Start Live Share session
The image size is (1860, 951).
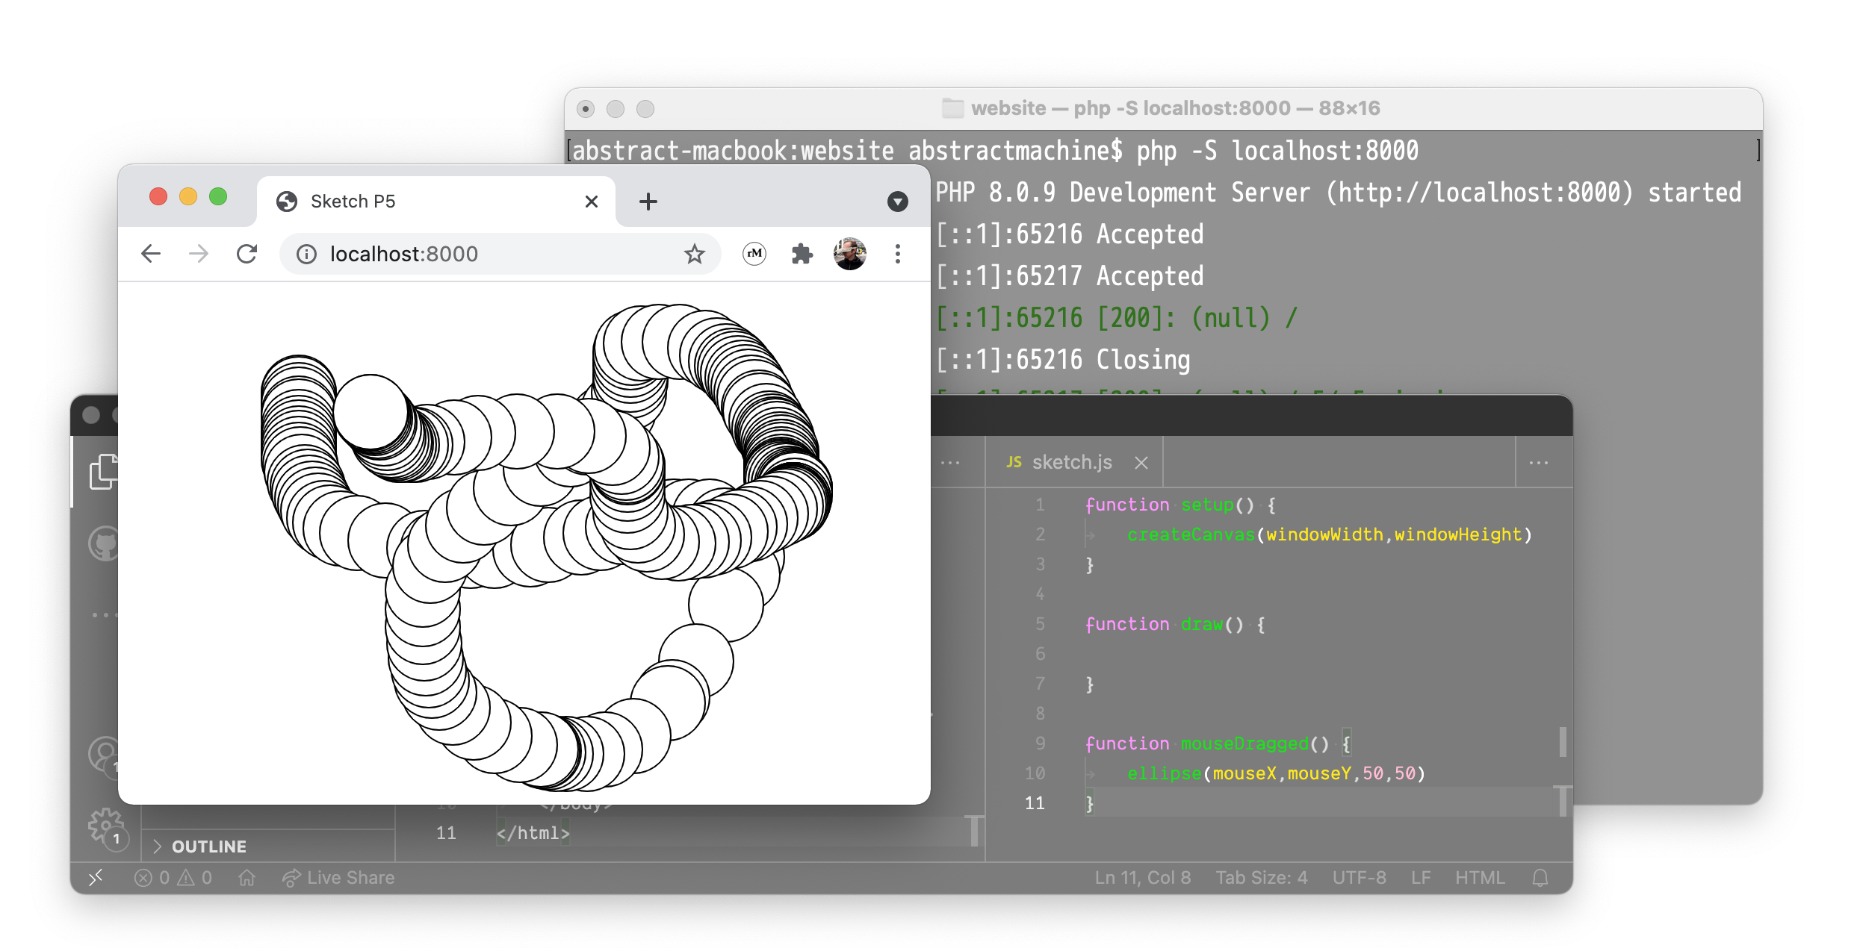click(x=338, y=878)
